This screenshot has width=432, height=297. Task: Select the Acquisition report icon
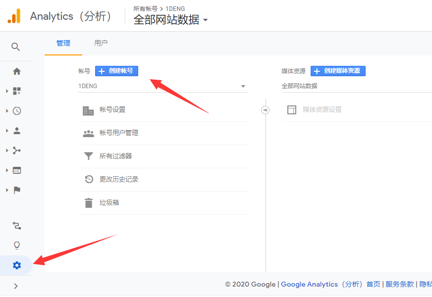click(x=16, y=150)
